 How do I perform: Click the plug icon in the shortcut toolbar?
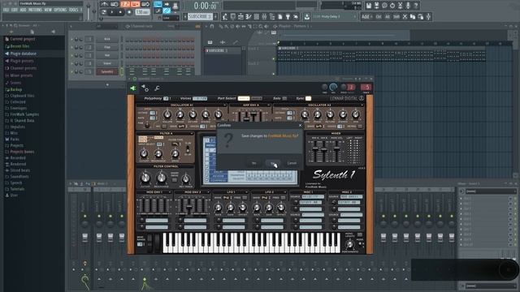[288, 16]
